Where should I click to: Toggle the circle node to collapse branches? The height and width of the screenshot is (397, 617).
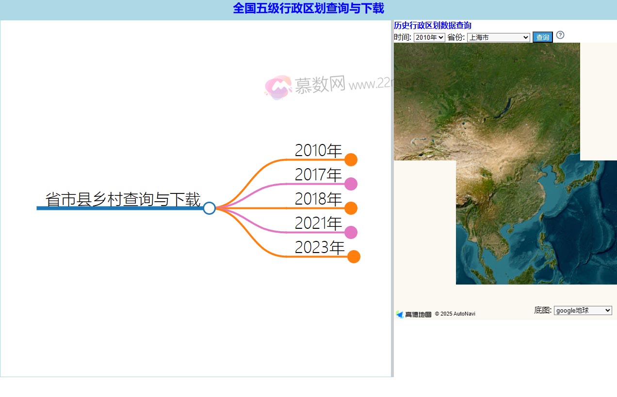[x=209, y=208]
